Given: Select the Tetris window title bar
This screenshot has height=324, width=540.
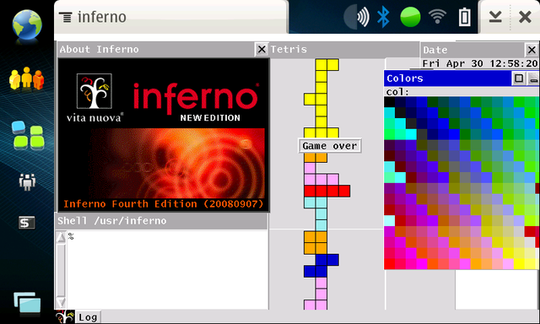Looking at the screenshot, I should pos(344,49).
